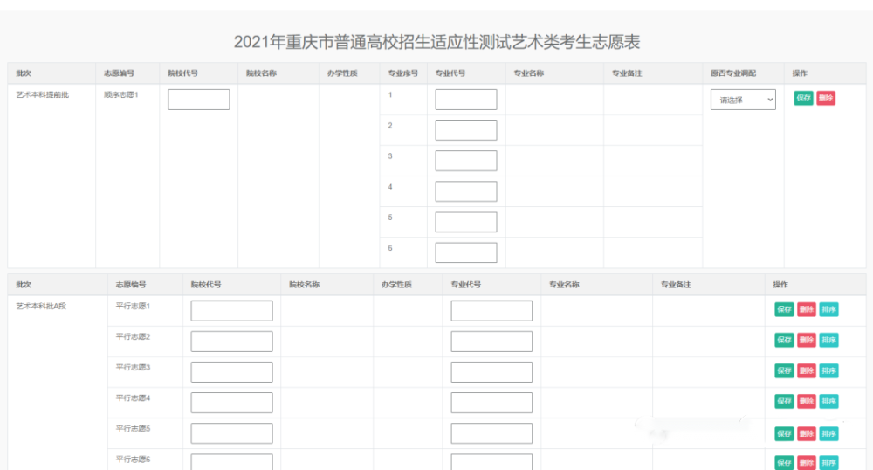Focus 专业代号 input for 专业序号 6

(466, 252)
